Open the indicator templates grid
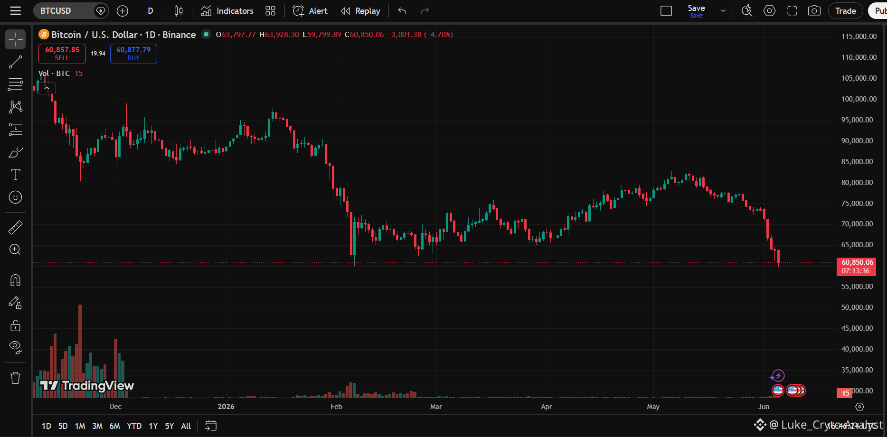The image size is (887, 437). pyautogui.click(x=271, y=11)
